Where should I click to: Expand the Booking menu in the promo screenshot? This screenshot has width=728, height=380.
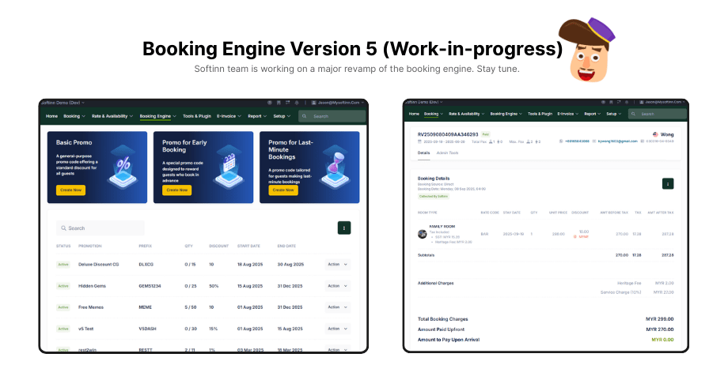click(x=74, y=116)
